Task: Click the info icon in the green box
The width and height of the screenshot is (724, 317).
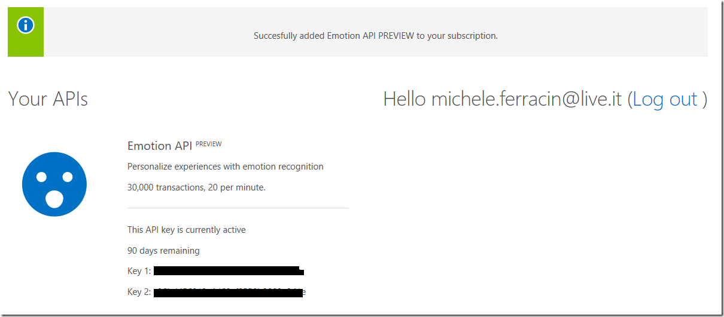Action: pos(26,25)
